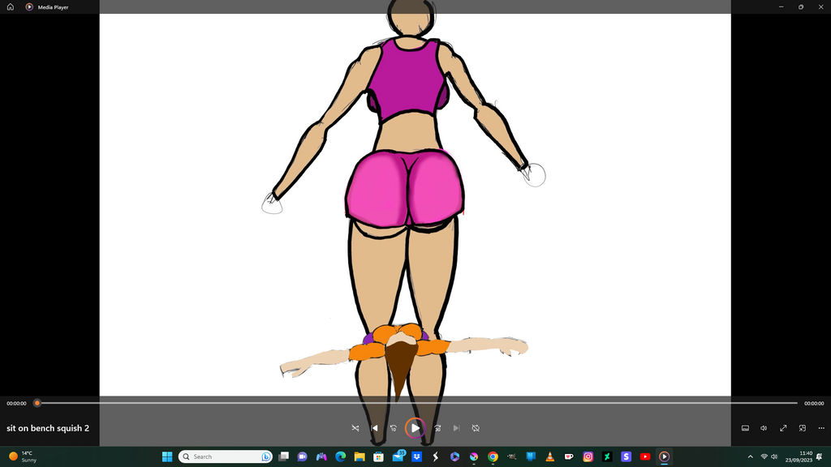Open VLC media player from the taskbar
831x467 pixels.
click(550, 456)
